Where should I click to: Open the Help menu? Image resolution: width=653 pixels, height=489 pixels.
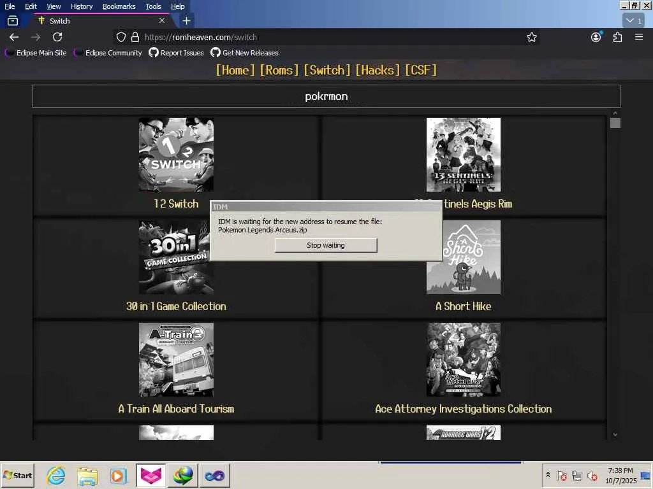tap(178, 6)
